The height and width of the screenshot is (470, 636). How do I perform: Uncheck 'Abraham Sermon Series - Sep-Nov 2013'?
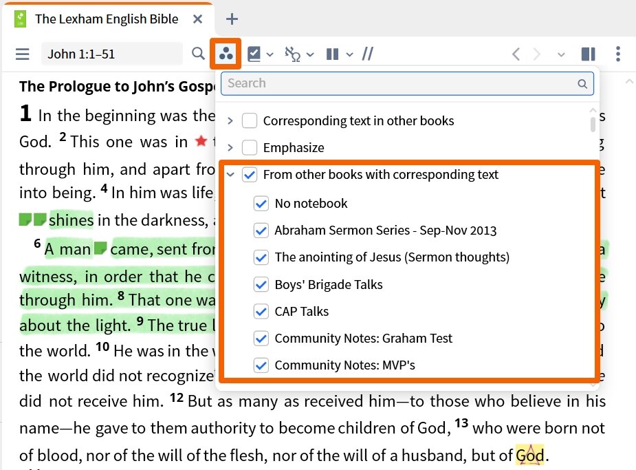[x=261, y=231]
